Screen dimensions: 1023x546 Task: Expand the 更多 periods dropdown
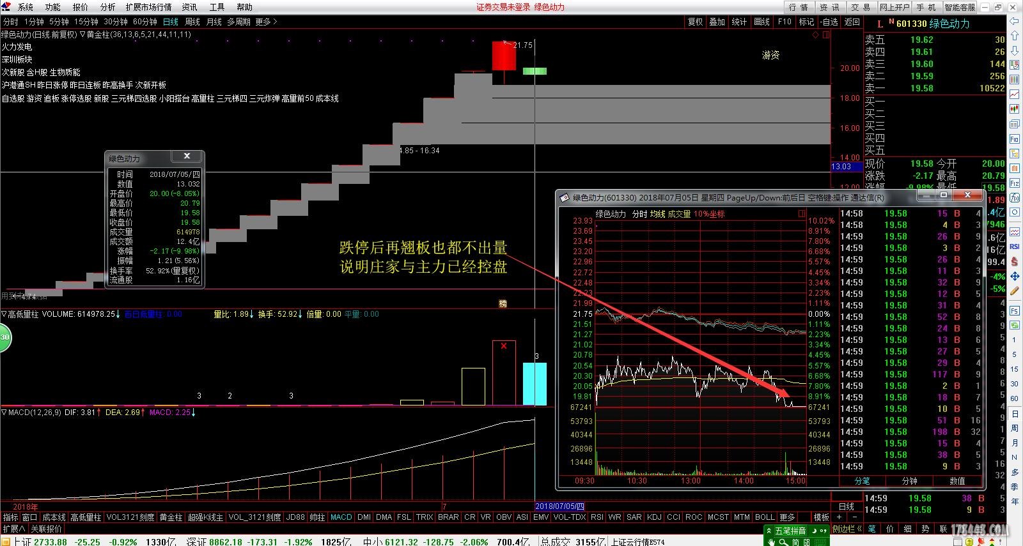pyautogui.click(x=266, y=22)
